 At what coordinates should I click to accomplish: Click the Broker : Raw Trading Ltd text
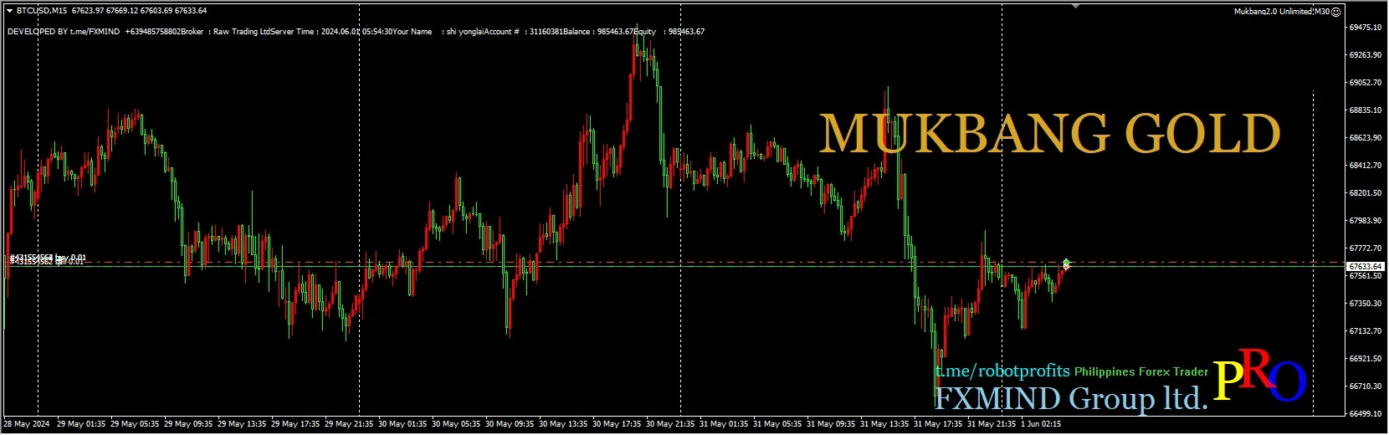click(226, 32)
